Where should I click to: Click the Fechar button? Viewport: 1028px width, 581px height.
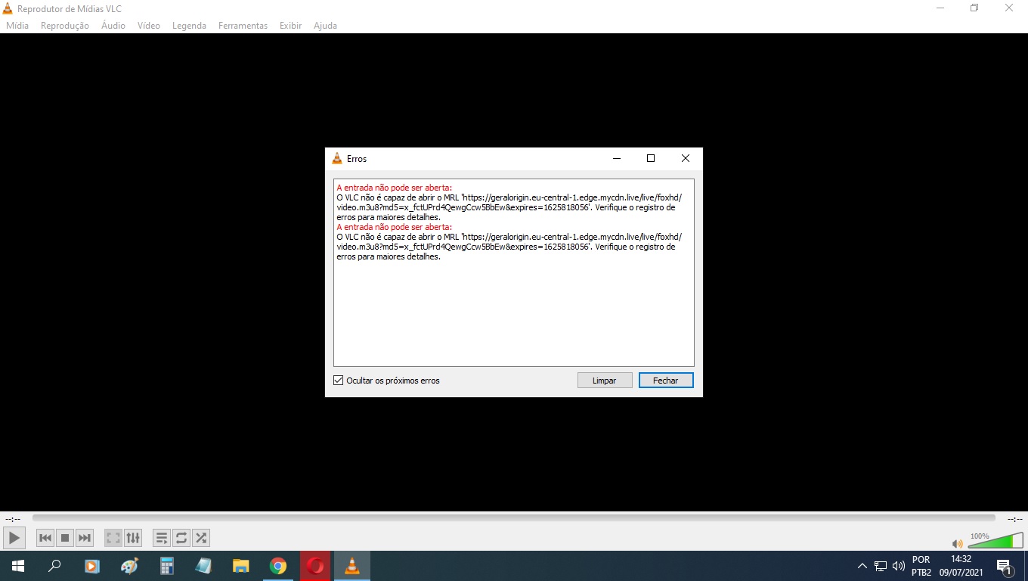666,381
